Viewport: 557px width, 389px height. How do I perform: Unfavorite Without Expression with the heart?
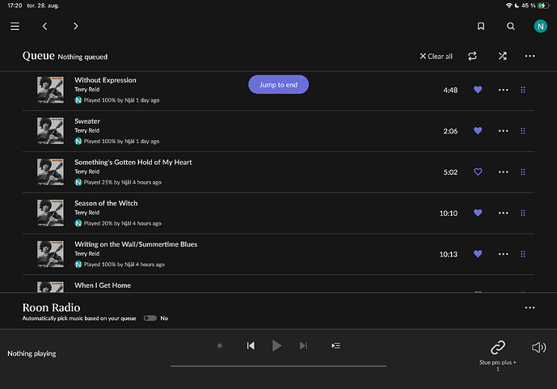tap(478, 90)
